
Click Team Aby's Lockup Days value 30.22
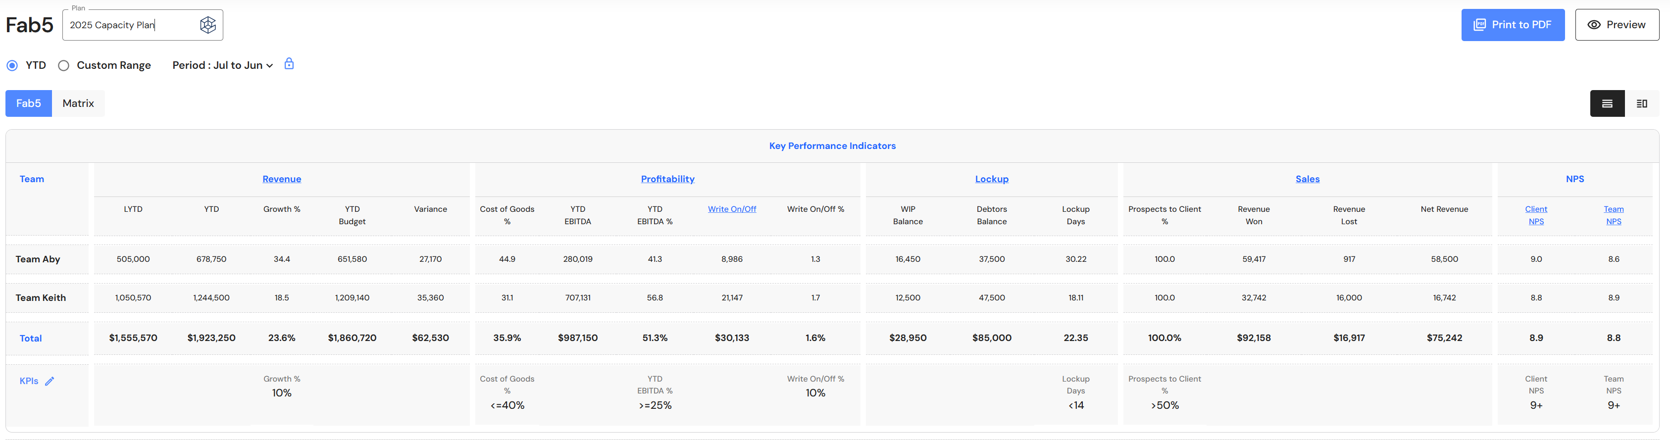point(1075,259)
